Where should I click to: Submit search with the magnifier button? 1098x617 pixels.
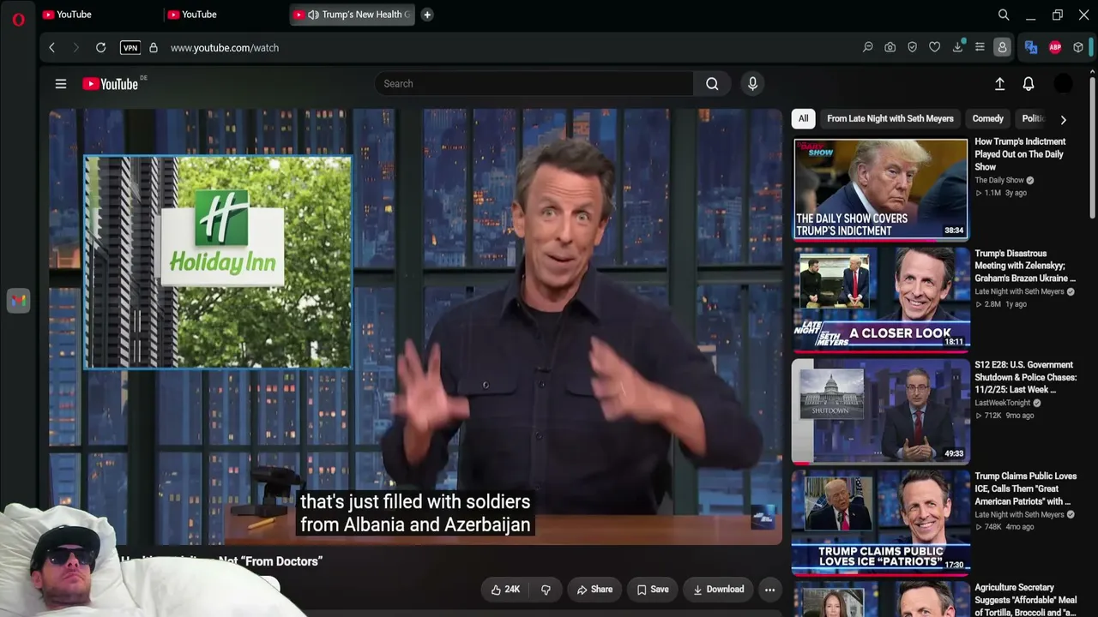click(712, 84)
